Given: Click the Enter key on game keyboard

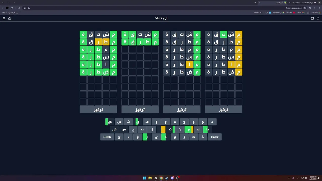Looking at the screenshot, I should tap(215, 137).
